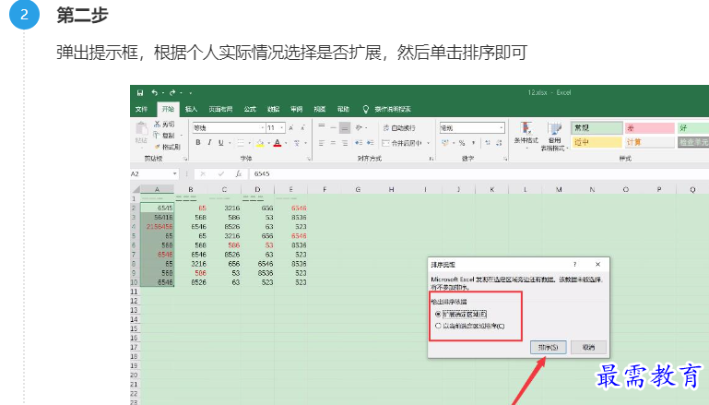The height and width of the screenshot is (405, 709).
Task: Decrease font size with smaller A icon
Action: tap(303, 128)
